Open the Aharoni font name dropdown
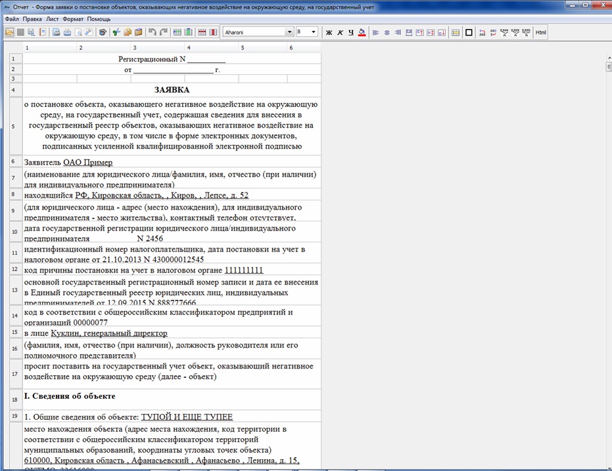Viewport: 612px width, 471px height. pos(289,32)
